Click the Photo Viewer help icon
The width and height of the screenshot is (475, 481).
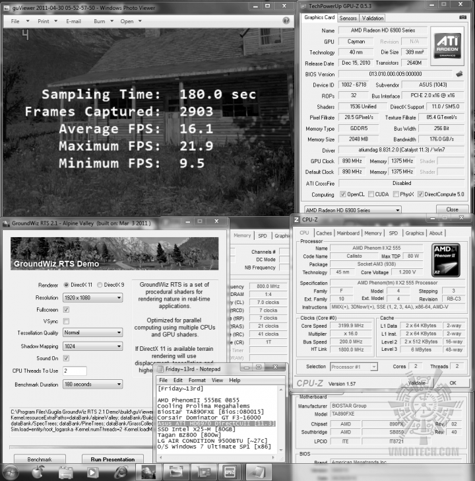pyautogui.click(x=286, y=20)
